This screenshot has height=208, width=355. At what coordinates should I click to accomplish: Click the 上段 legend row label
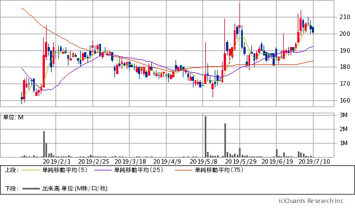point(12,170)
